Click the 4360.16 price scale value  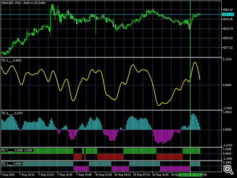tap(228, 10)
